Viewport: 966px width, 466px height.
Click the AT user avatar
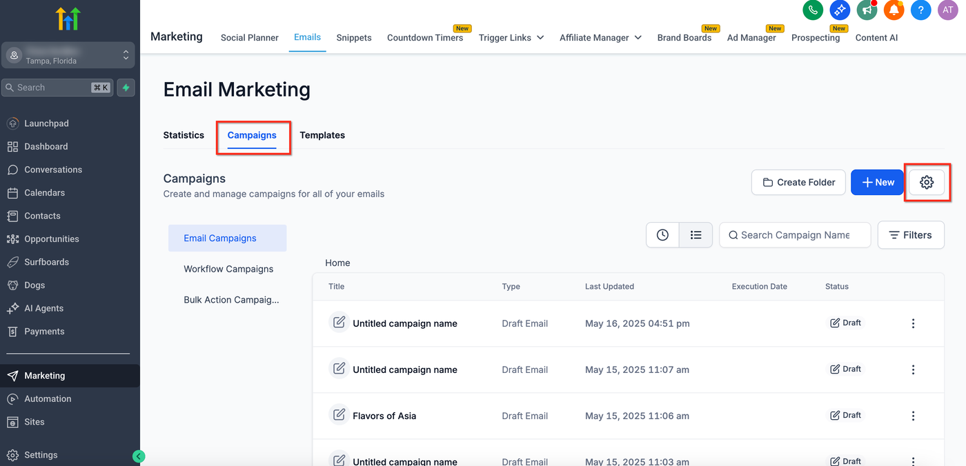coord(947,10)
